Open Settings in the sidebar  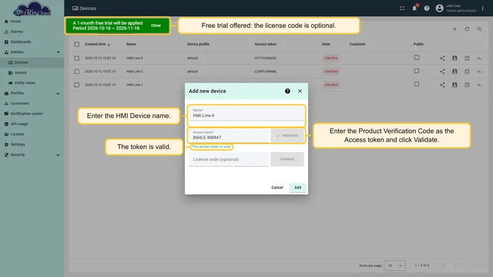click(x=32, y=145)
